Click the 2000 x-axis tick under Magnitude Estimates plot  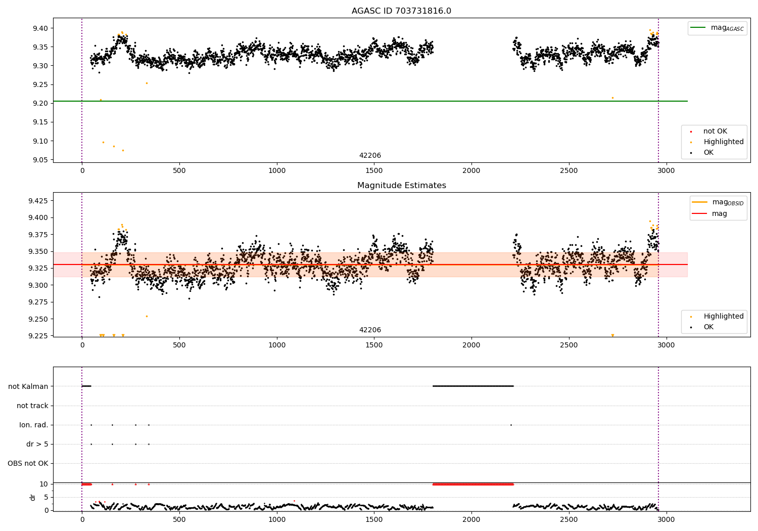[471, 345]
